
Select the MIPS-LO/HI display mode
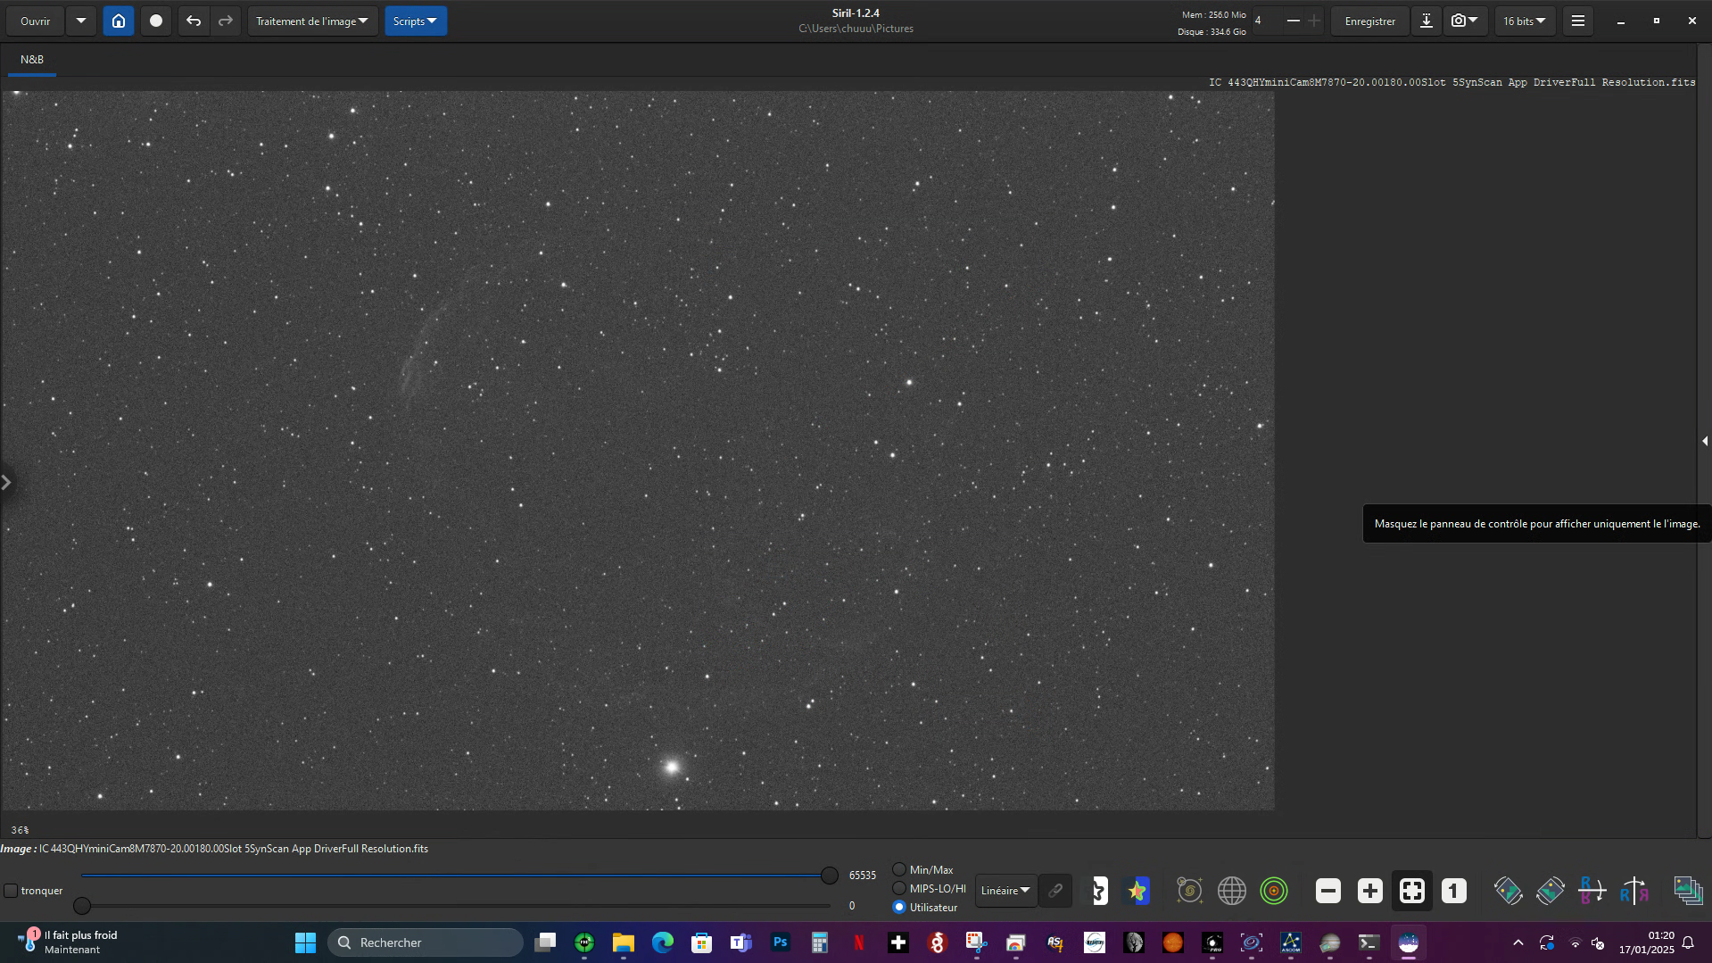click(x=899, y=888)
